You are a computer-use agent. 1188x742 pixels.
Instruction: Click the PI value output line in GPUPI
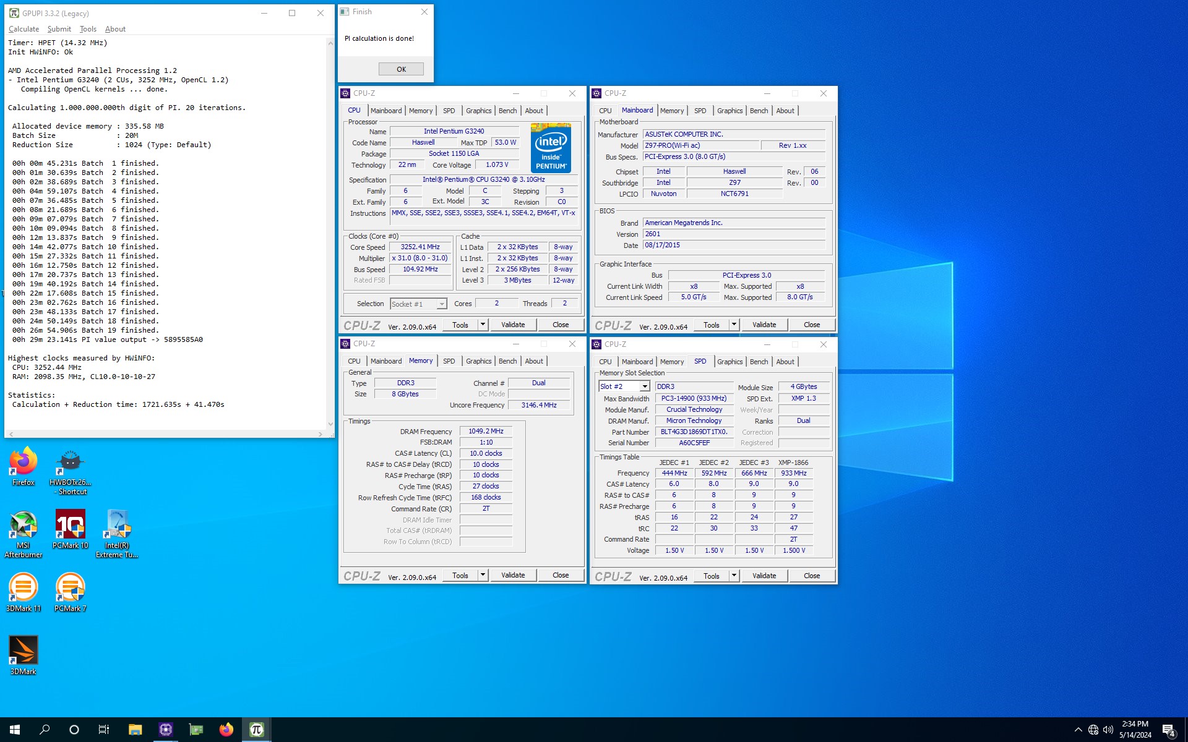[x=108, y=339]
